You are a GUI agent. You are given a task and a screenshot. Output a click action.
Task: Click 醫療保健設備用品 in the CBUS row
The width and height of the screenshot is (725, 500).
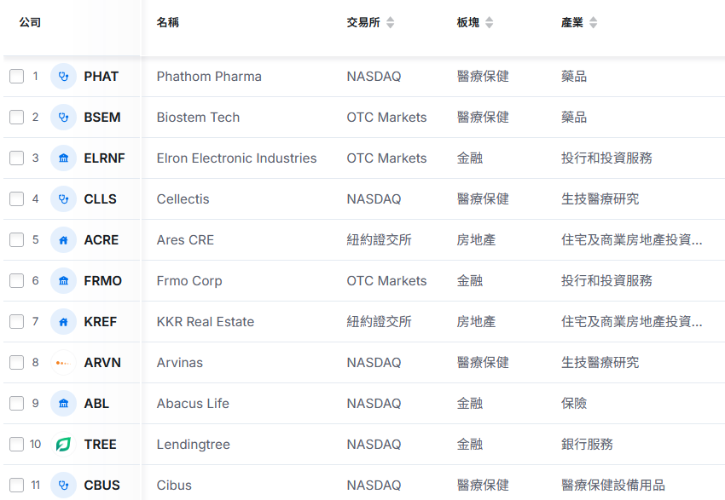pyautogui.click(x=613, y=486)
